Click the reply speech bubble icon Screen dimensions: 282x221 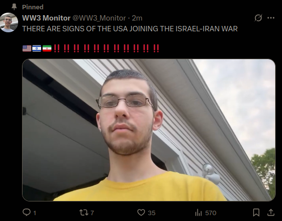26,212
